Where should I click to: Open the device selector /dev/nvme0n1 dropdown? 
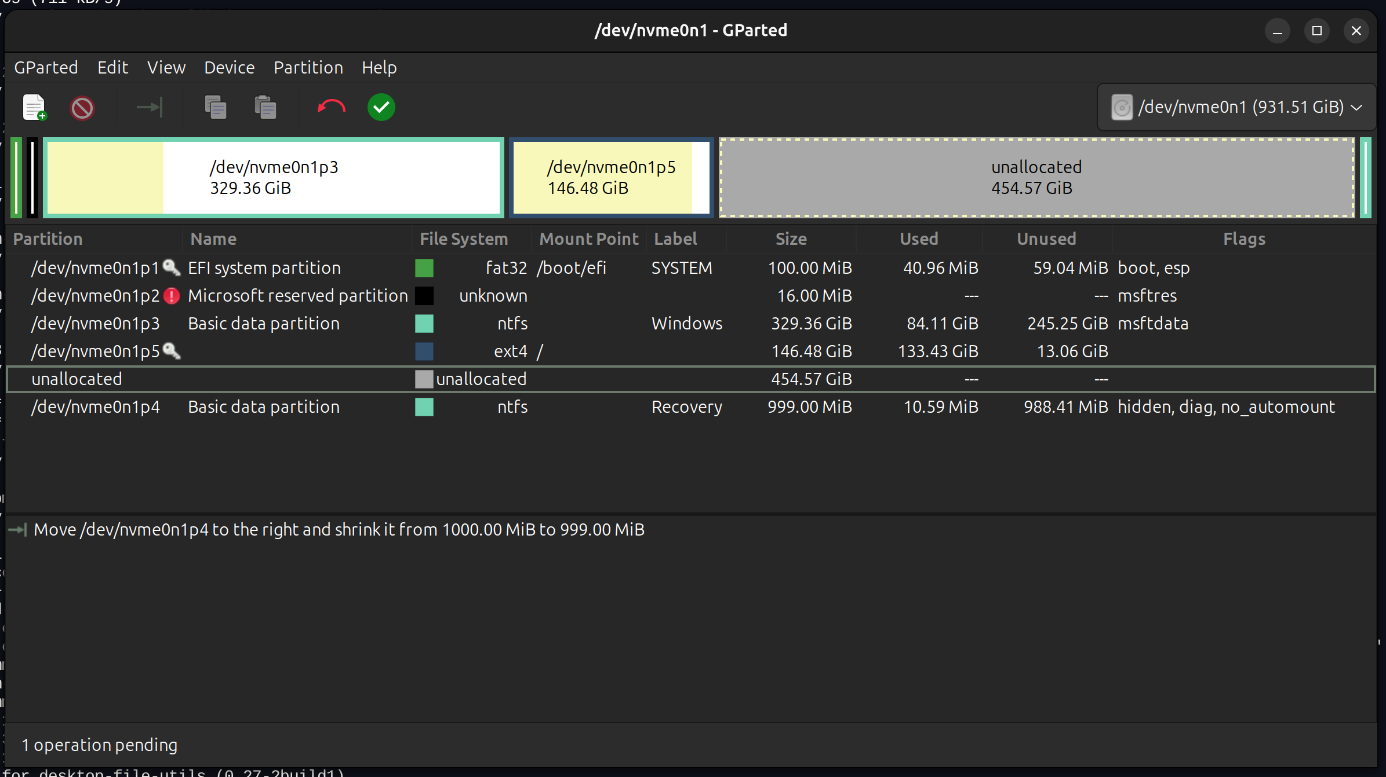1236,108
